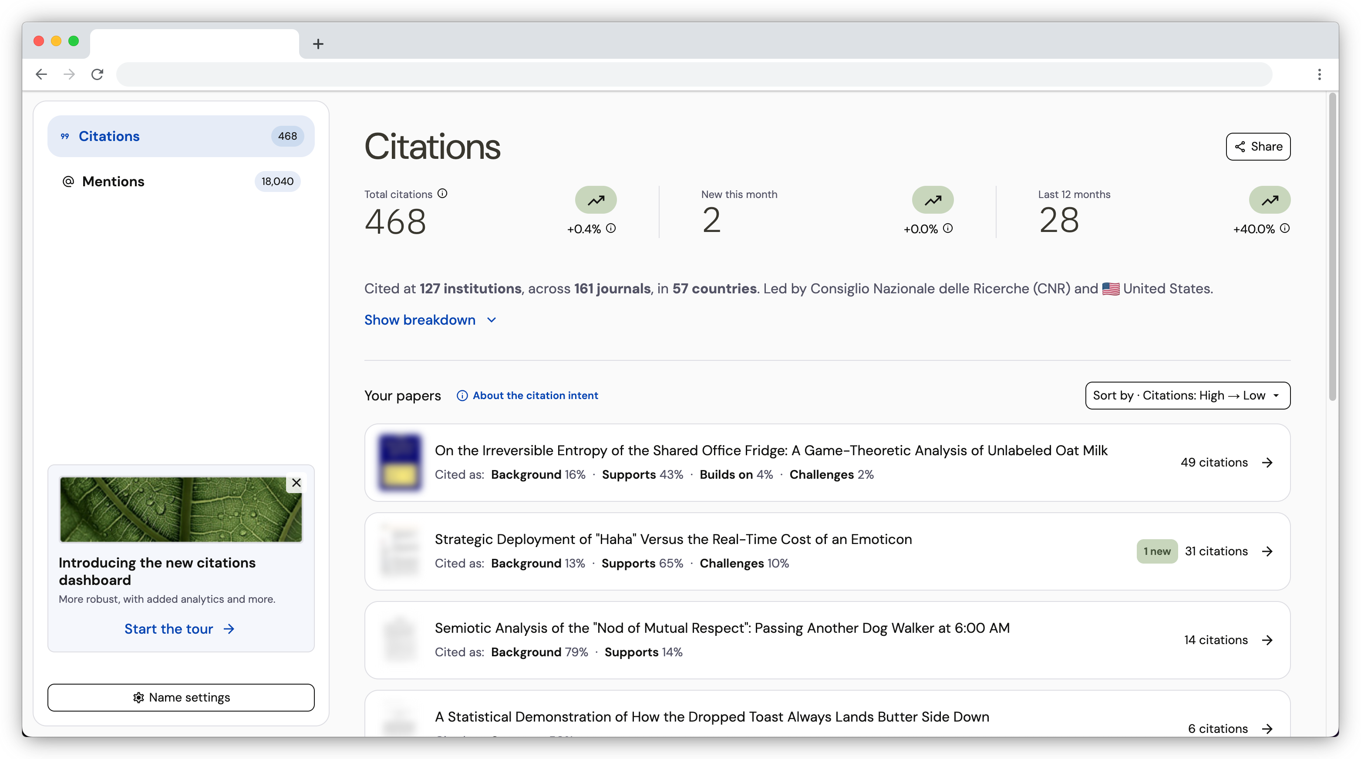This screenshot has height=759, width=1361.
Task: Open About the citation intent
Action: 527,396
